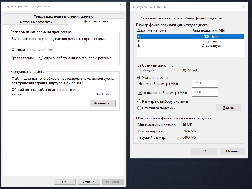This screenshot has height=189, width=252.
Task: Select the 'Указать размер' radio button
Action: (139, 78)
